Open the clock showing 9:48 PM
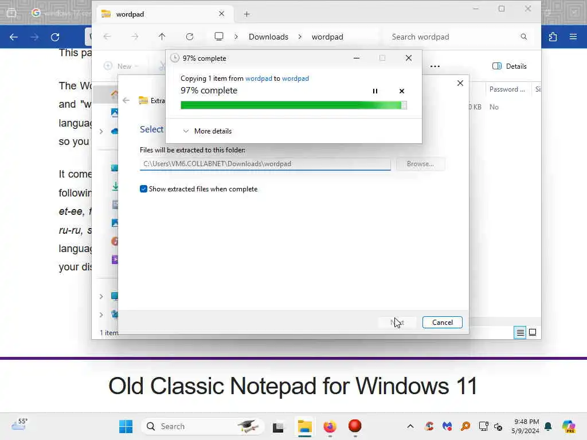Viewport: 587px width, 440px height. click(526, 426)
